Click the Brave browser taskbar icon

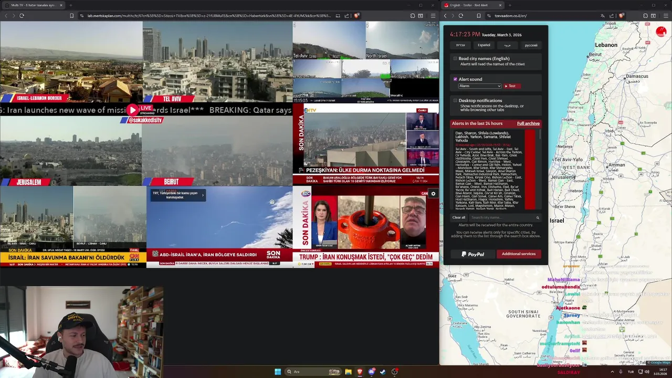[x=360, y=372]
